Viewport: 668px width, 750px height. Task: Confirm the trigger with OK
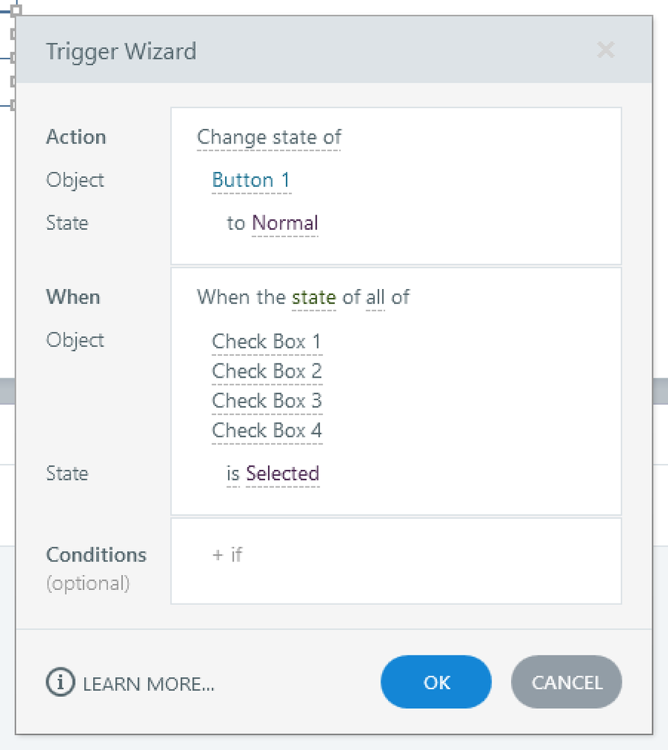click(x=436, y=682)
